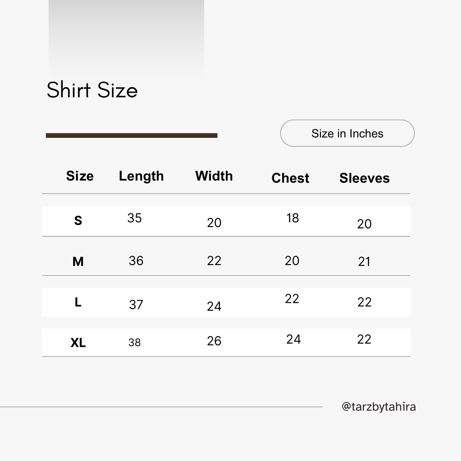Select the Length column header

click(x=141, y=176)
